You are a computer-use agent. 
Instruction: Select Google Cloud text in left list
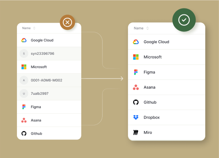[42, 40]
